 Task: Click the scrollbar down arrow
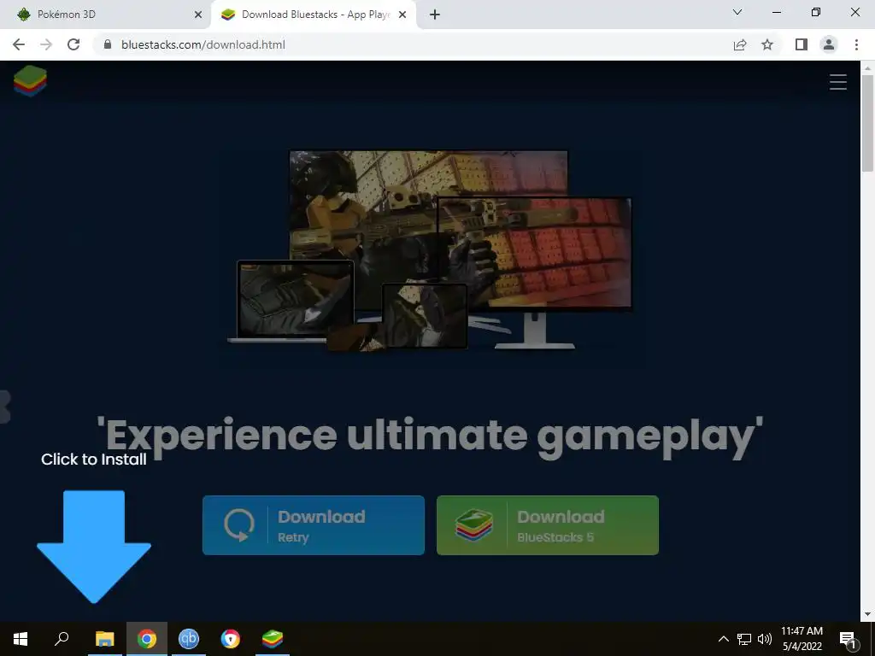tap(867, 614)
